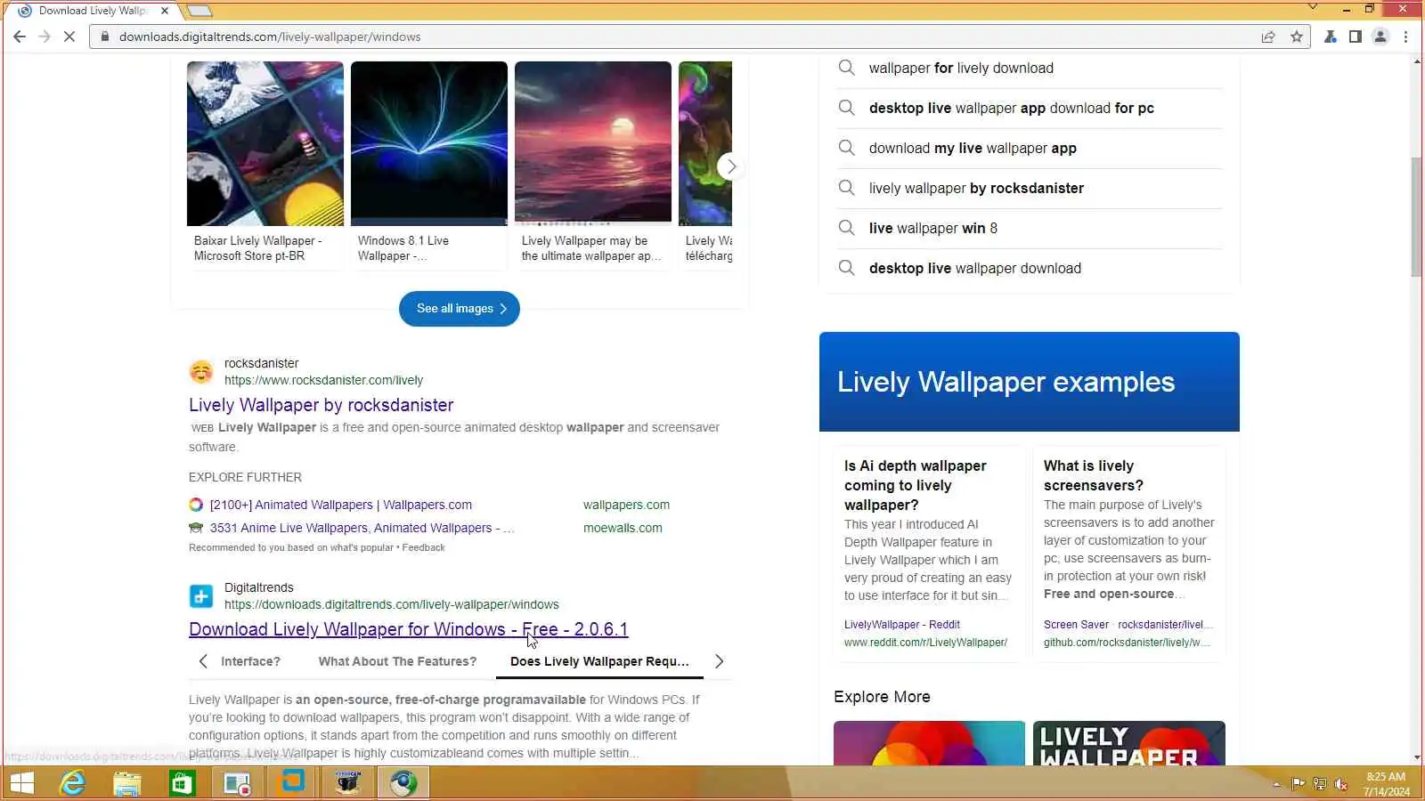Open LivelyWallpaper - Reddit source link
1425x801 pixels.
tap(902, 625)
